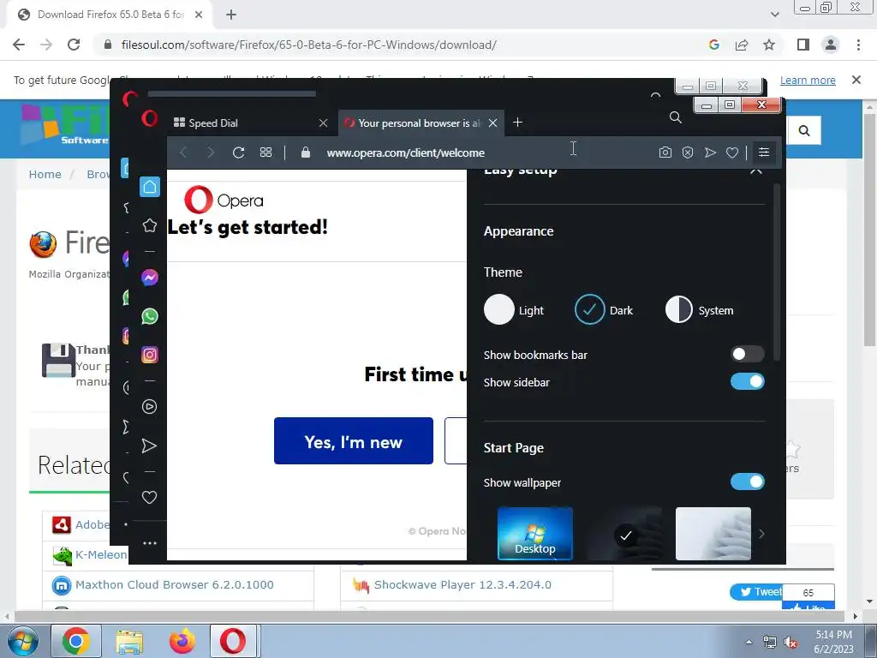877x658 pixels.
Task: Search tabs with Opera magnifier icon
Action: coord(675,117)
